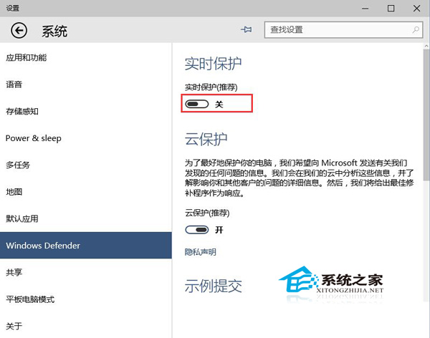Screen dimensions: 430x338
Task: Select 应用和功能 in sidebar
Action: tap(86, 58)
